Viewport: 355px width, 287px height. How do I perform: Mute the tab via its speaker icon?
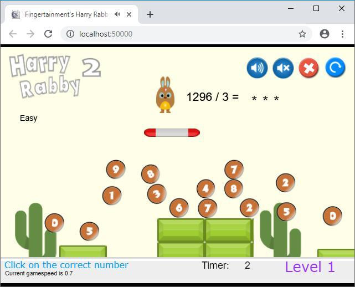117,14
